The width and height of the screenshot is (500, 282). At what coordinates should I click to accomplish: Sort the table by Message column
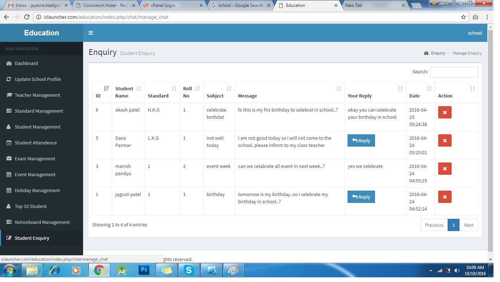tap(290, 92)
